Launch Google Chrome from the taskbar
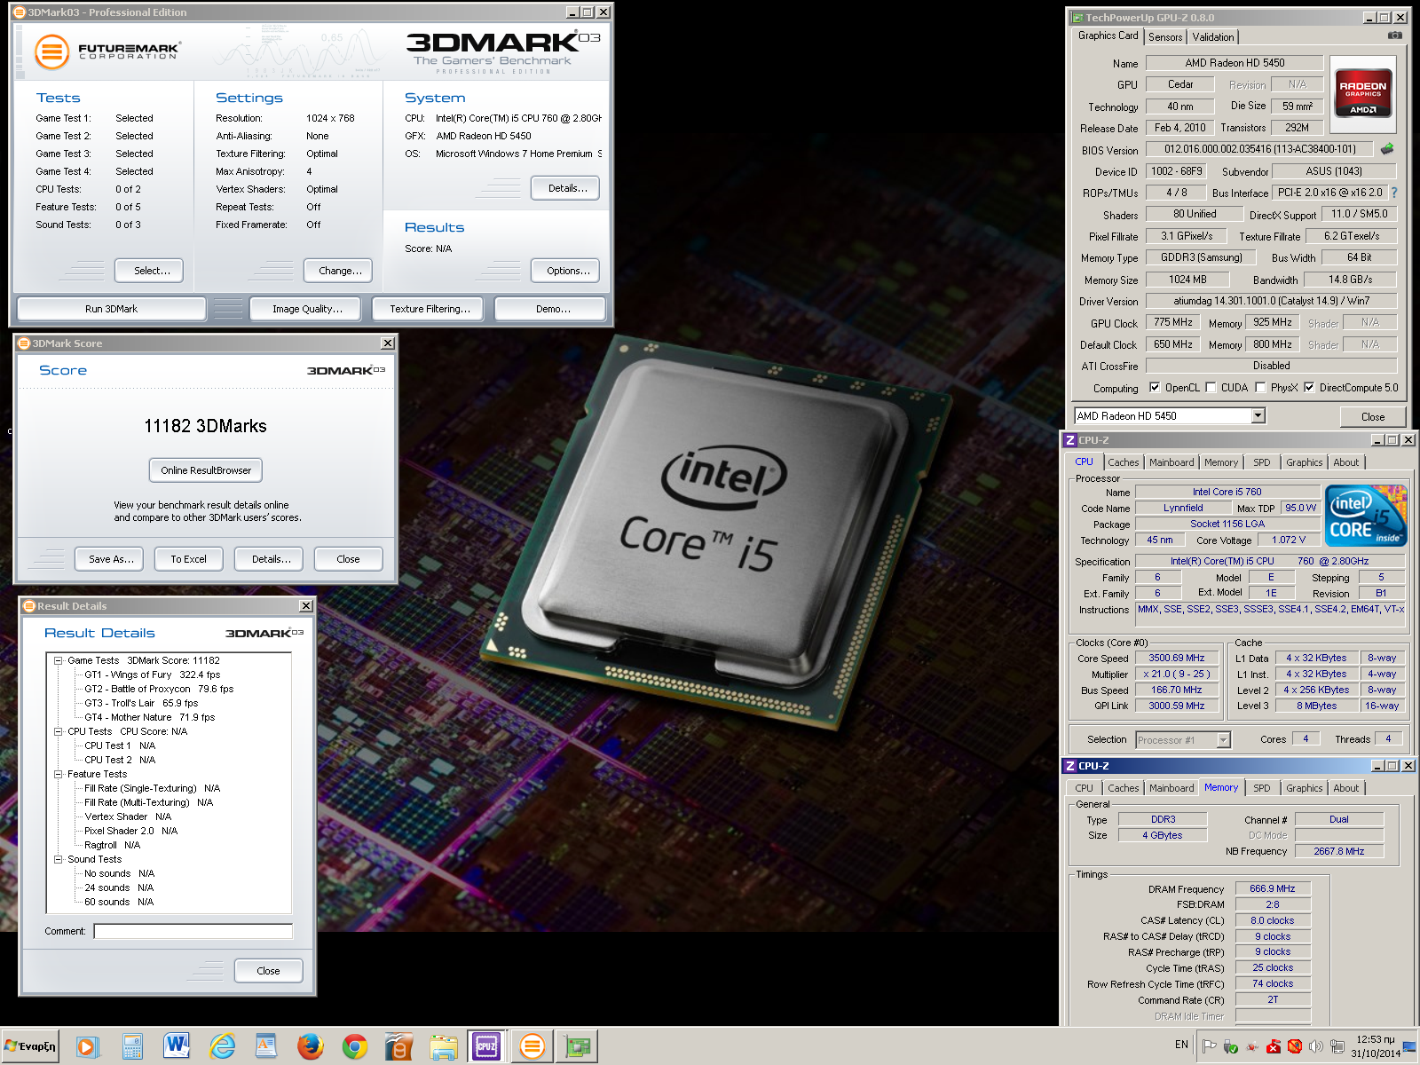 tap(354, 1047)
